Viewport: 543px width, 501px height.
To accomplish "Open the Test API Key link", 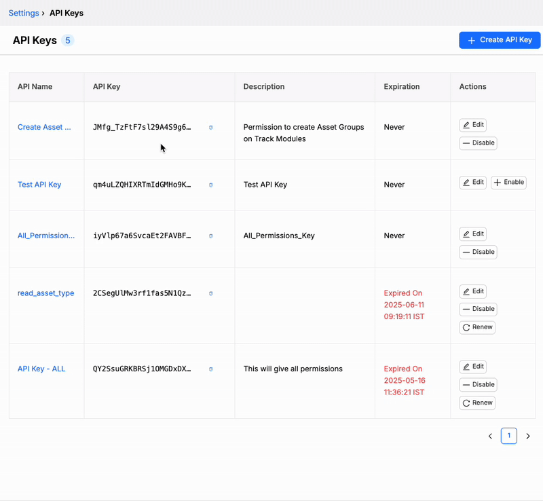I will (39, 185).
